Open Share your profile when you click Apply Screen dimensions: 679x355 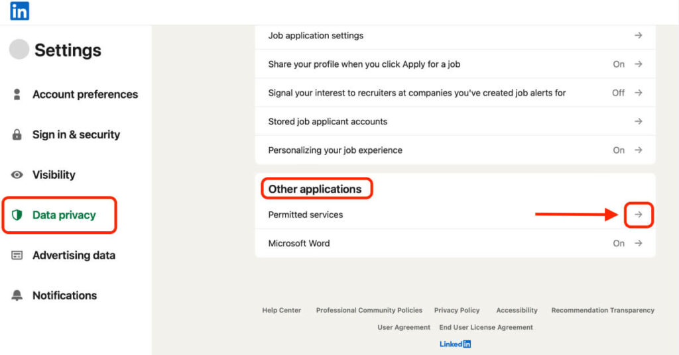coord(455,64)
